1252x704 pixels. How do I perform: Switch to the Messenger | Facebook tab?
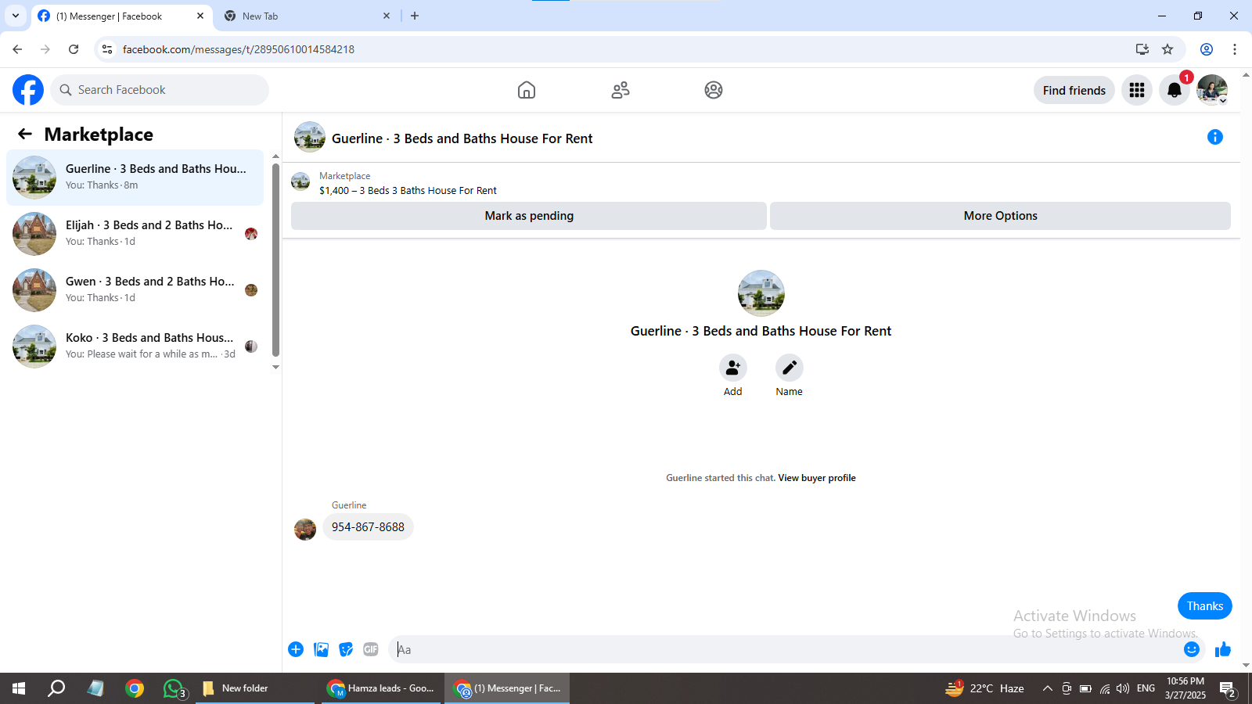(x=122, y=16)
